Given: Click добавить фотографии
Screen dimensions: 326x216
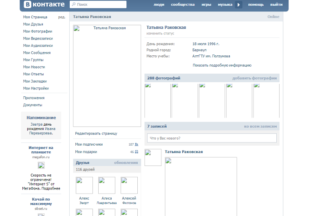Looking at the screenshot, I should coord(254,78).
